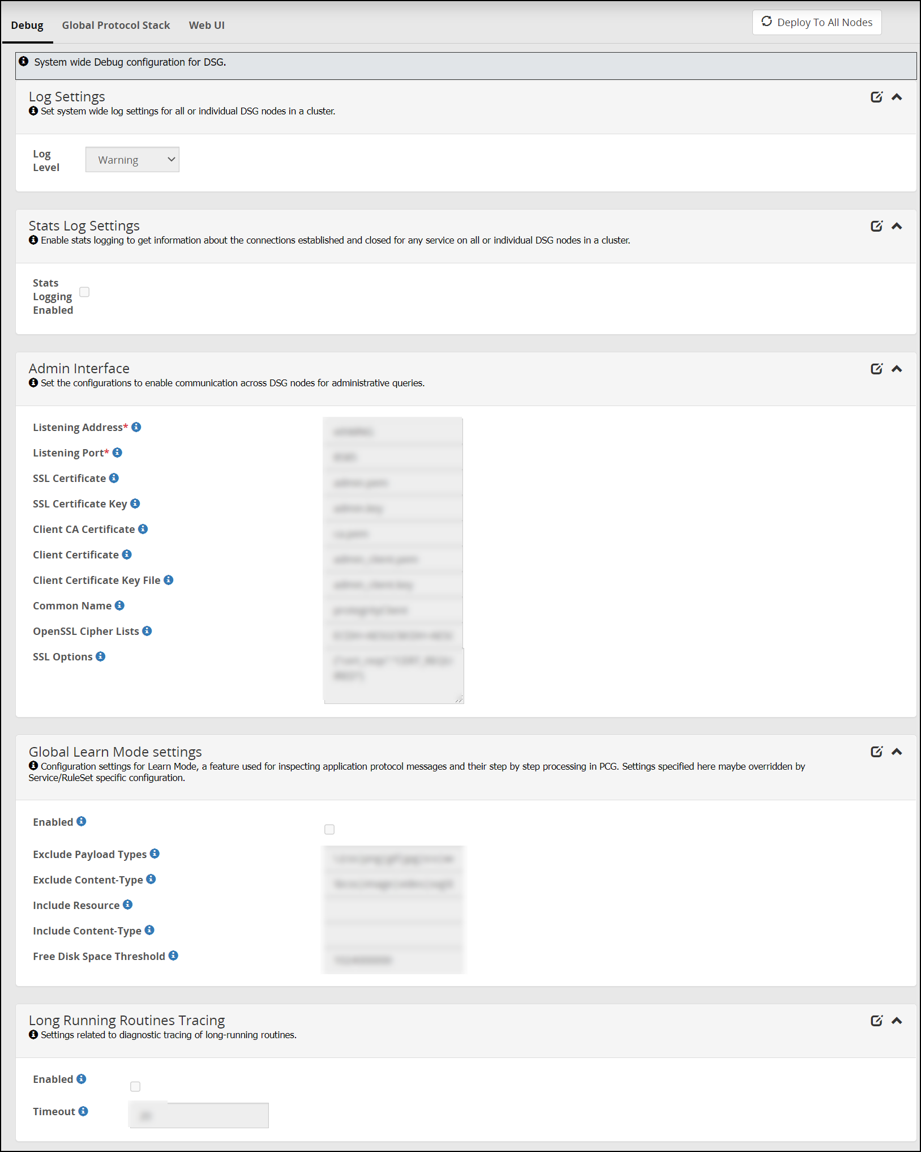The width and height of the screenshot is (921, 1152).
Task: Collapse the Admin Interface section
Action: coord(897,369)
